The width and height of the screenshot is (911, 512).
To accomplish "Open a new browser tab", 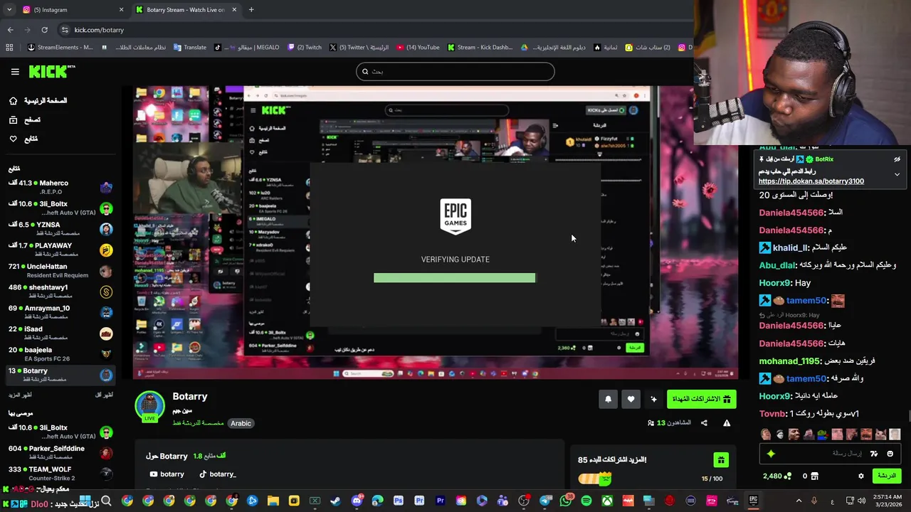I will 251,10.
